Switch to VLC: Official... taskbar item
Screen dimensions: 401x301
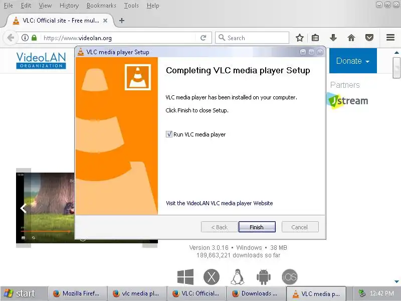point(196,293)
